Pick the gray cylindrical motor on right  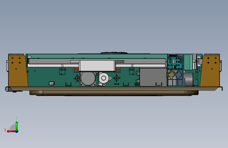tap(188, 79)
